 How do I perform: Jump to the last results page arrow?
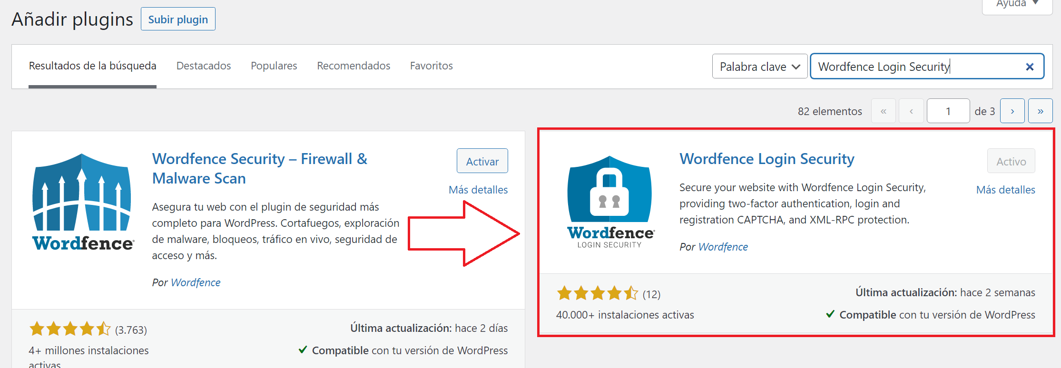coord(1040,111)
